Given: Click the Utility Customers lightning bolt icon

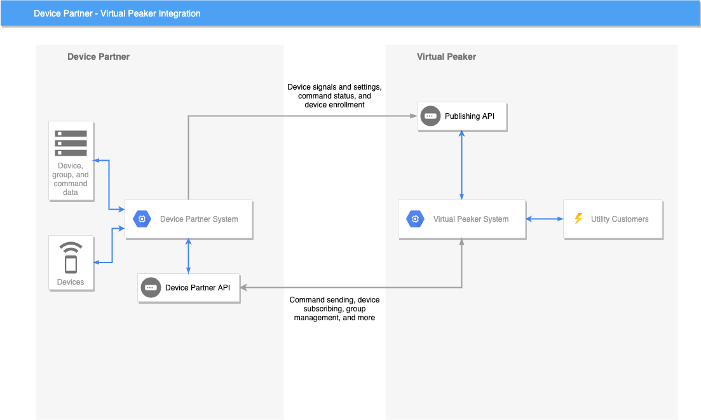Looking at the screenshot, I should coord(578,219).
